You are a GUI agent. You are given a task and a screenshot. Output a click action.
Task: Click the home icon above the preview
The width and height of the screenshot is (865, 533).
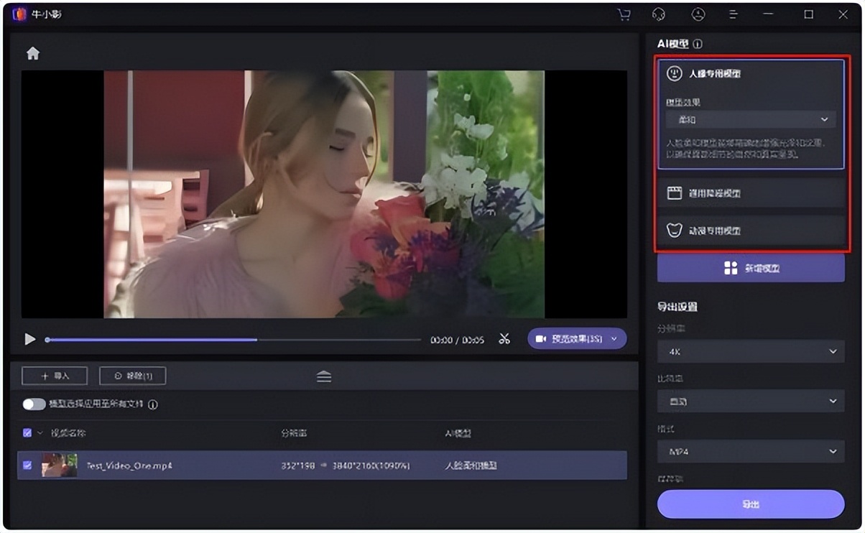33,53
